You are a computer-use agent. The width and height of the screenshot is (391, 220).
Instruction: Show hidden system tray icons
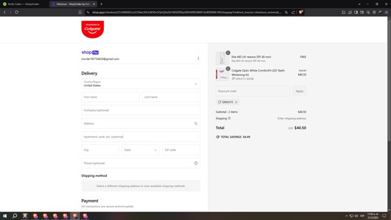tap(346, 216)
